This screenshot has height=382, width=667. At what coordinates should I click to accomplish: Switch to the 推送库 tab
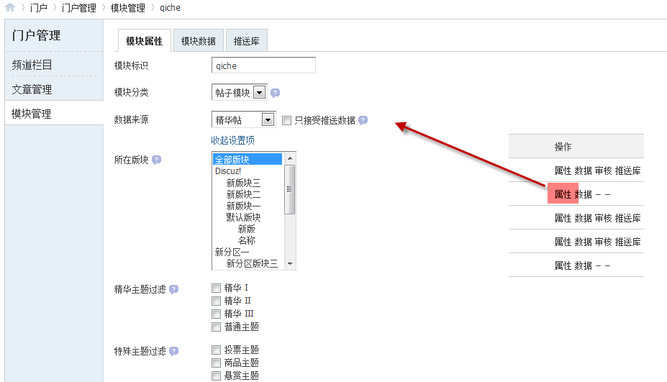pyautogui.click(x=246, y=41)
